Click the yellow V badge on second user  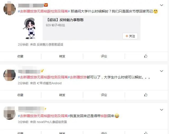[42, 71]
